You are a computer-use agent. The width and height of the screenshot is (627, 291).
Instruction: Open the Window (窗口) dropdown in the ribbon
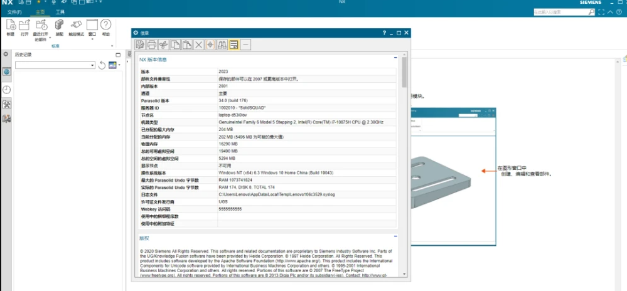pyautogui.click(x=92, y=38)
